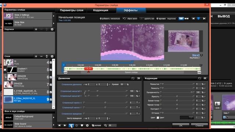Add a new layer in the Слои panel
Viewport: 235px width, 132px height.
[36, 56]
